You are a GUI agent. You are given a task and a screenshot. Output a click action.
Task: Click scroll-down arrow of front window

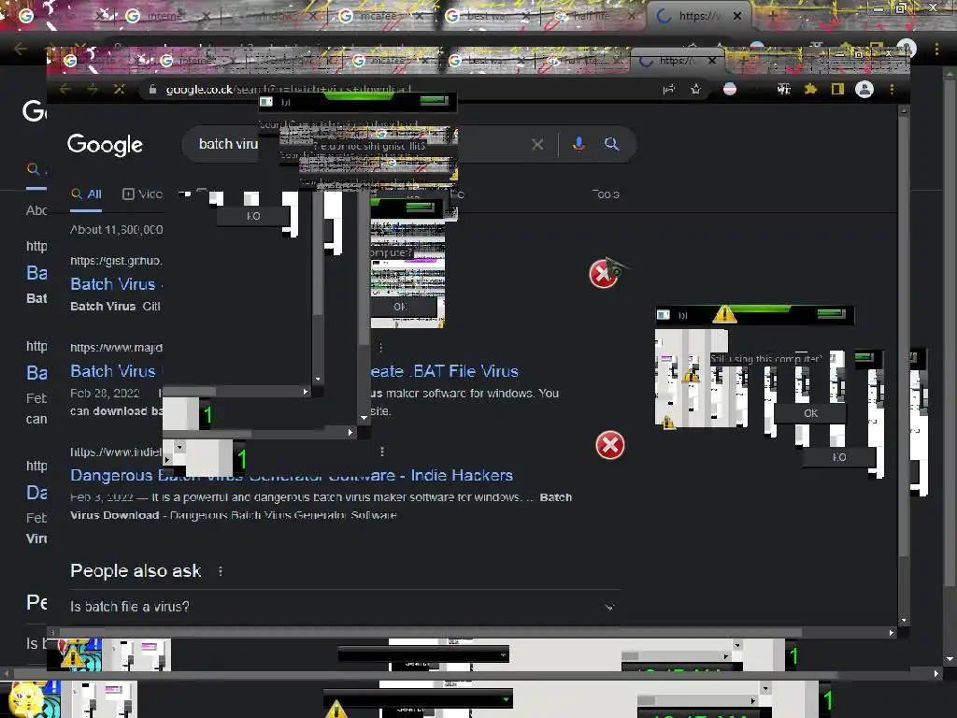click(904, 621)
